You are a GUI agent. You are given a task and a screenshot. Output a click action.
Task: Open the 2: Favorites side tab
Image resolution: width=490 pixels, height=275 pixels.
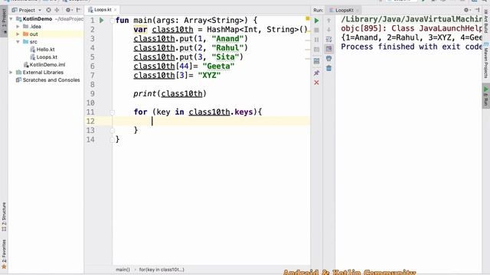(x=4, y=254)
